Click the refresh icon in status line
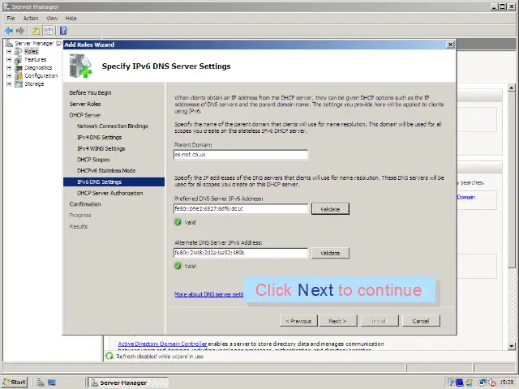The width and height of the screenshot is (519, 389). coord(109,357)
